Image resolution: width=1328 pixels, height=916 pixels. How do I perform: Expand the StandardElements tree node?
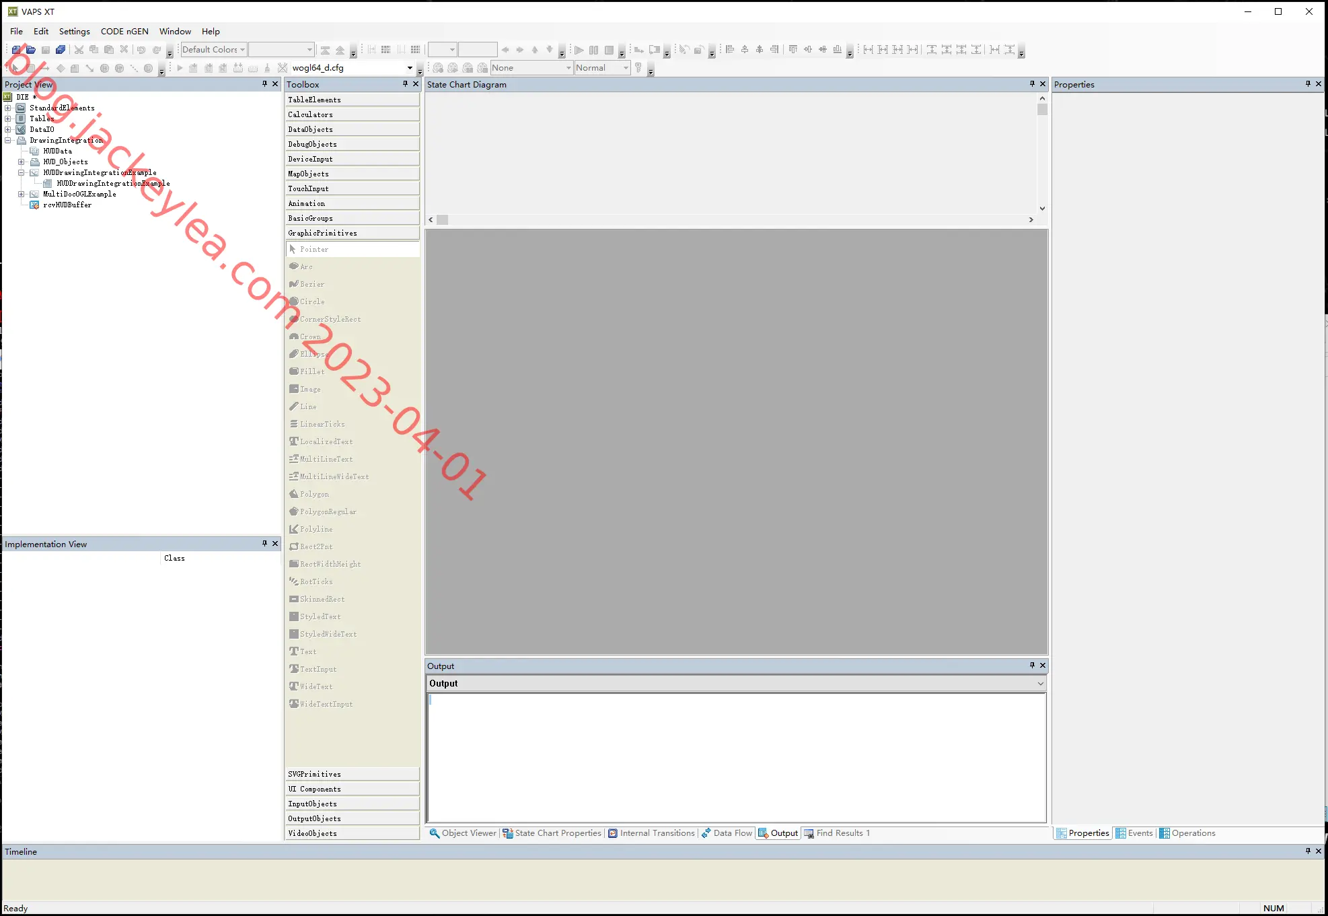pos(8,108)
